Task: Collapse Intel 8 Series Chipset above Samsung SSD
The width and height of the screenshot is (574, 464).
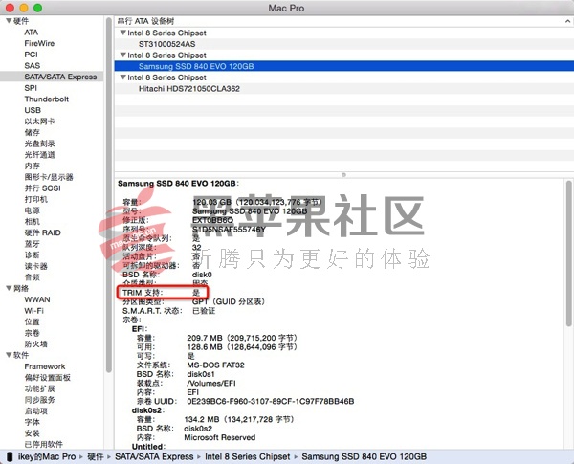Action: click(x=123, y=55)
